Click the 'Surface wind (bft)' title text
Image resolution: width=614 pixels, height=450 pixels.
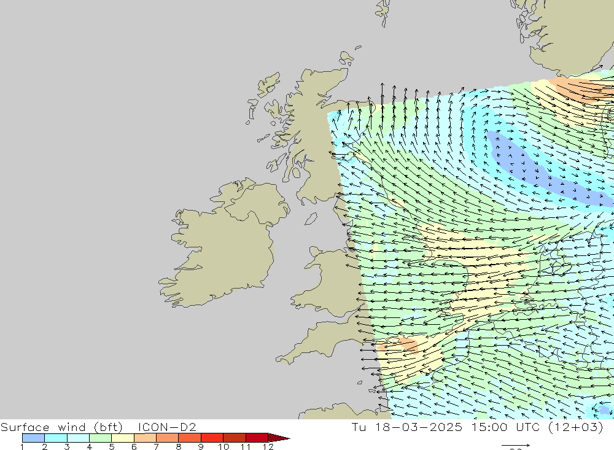tap(61, 427)
